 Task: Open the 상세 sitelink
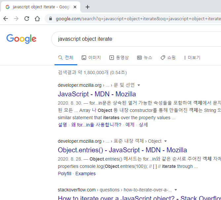pos(143,125)
